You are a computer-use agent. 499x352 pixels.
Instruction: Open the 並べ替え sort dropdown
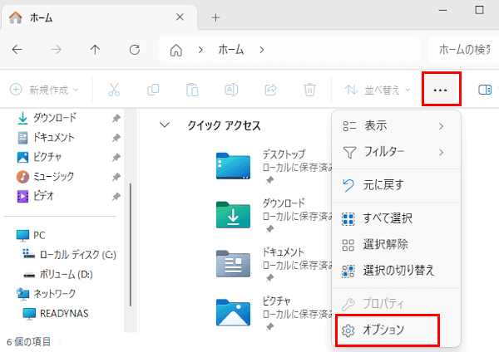[x=378, y=90]
